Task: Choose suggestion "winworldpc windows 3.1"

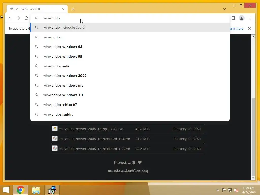Action: [x=130, y=95]
